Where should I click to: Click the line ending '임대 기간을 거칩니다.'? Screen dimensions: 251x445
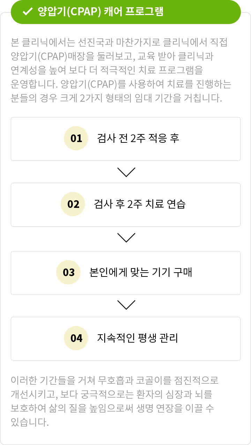coord(116,98)
